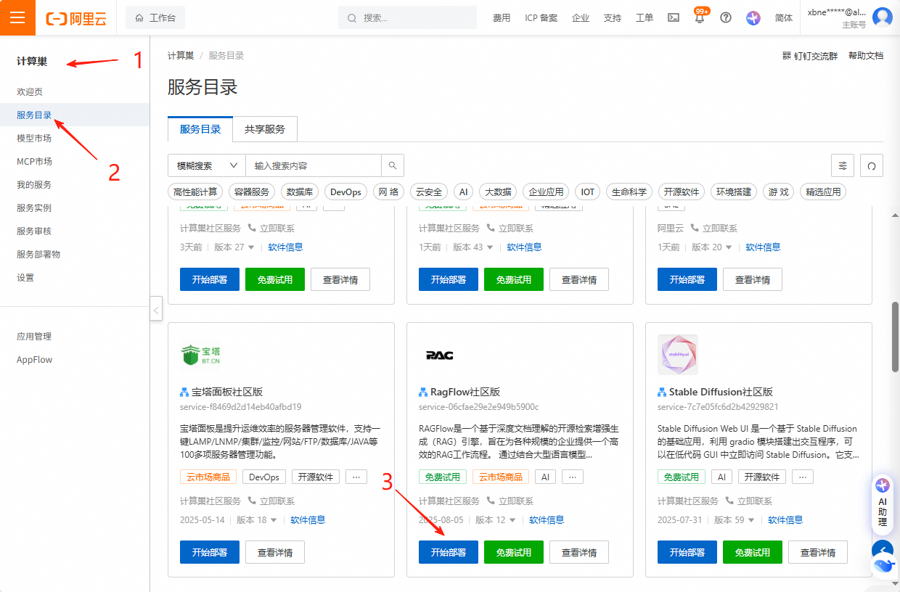Viewport: 900px width, 592px height.
Task: Open the 99+ notifications bell
Action: (700, 18)
